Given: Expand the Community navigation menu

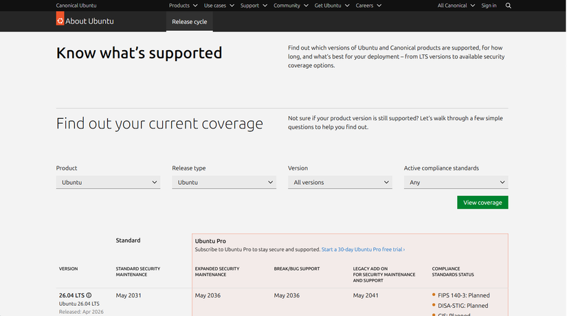Looking at the screenshot, I should (290, 5).
